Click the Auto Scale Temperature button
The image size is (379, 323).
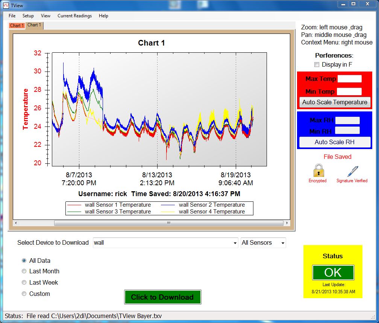click(335, 102)
